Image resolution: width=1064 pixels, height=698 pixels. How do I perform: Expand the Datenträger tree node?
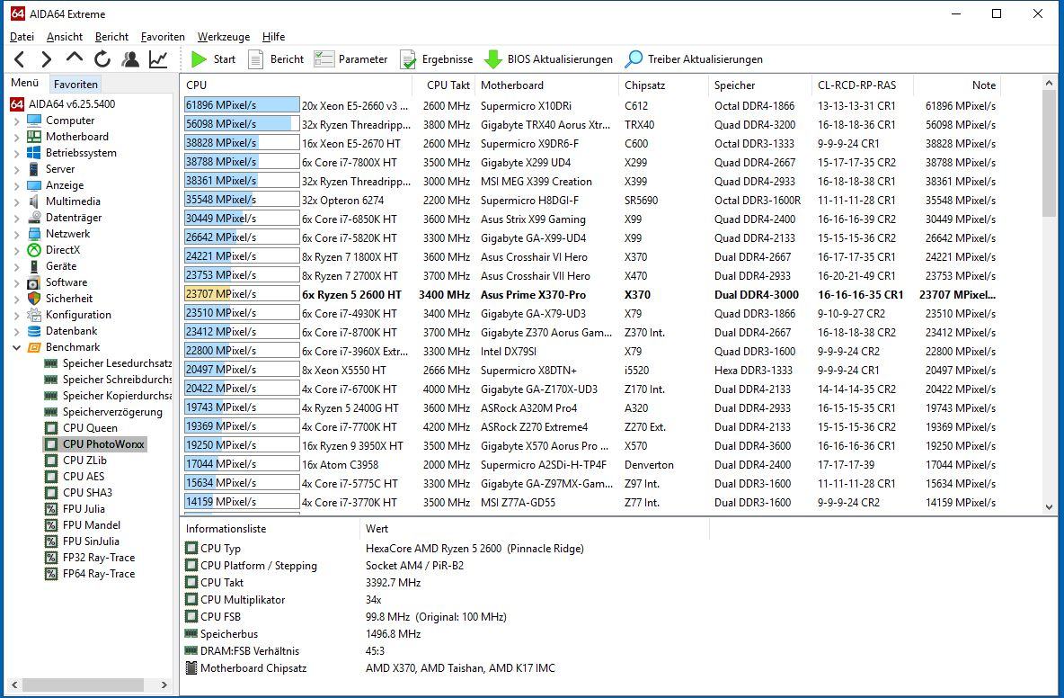(x=17, y=218)
